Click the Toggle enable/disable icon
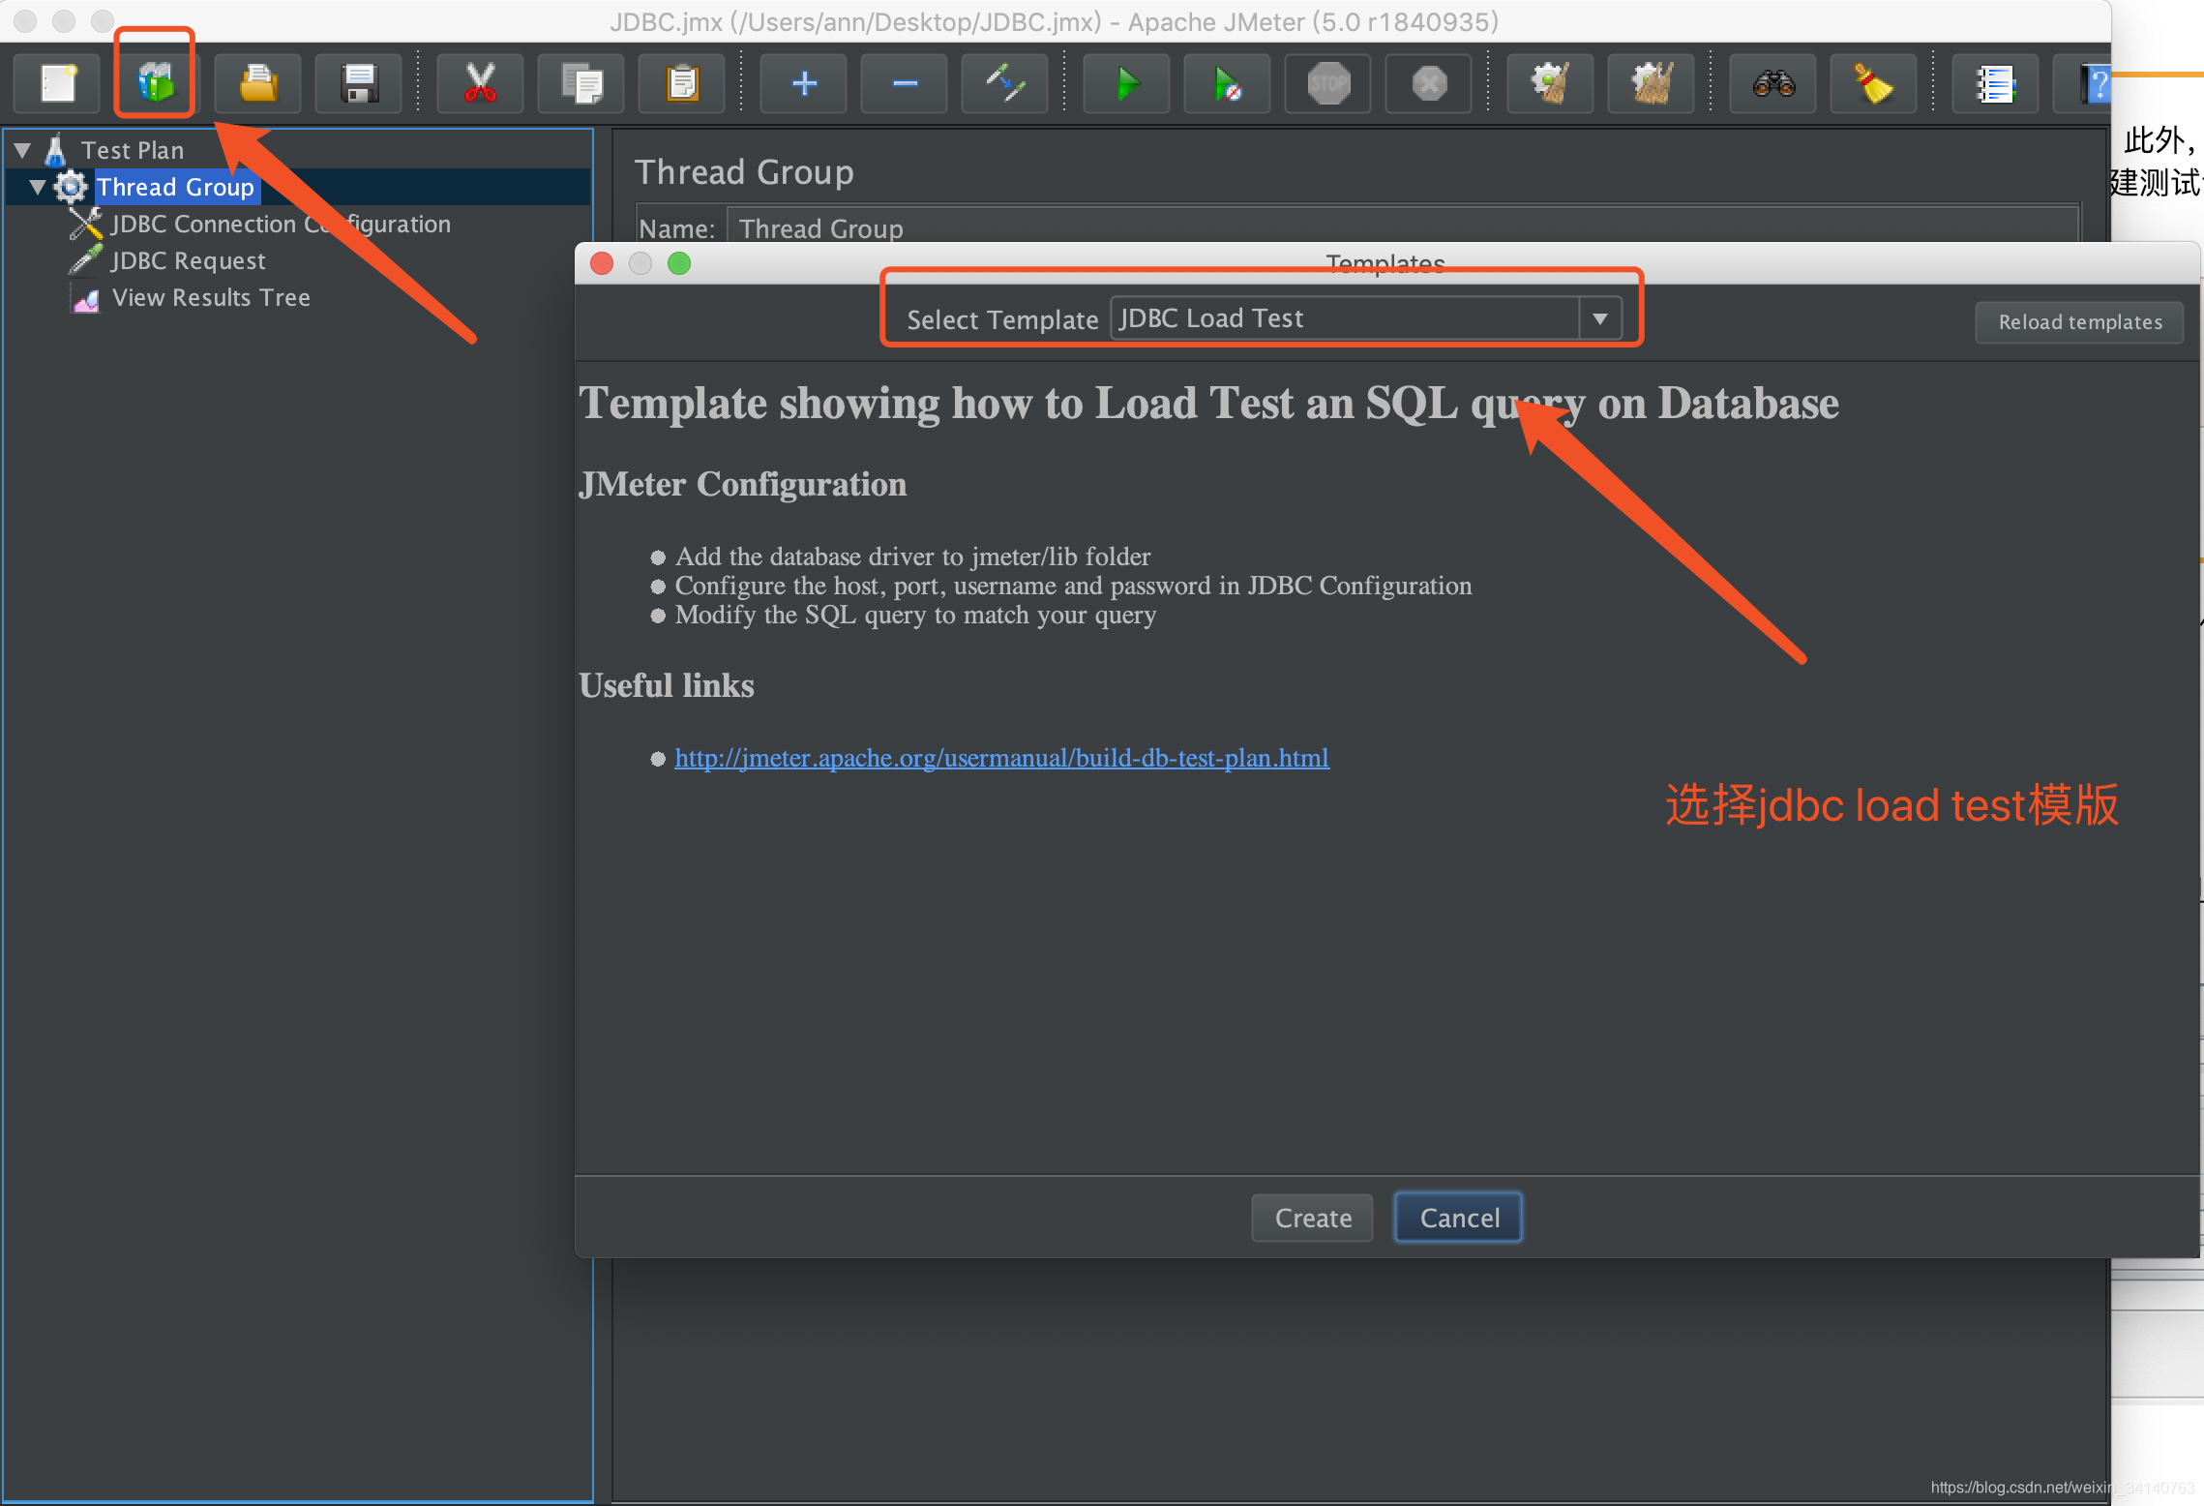Screen dimensions: 2204x1506 [x=1005, y=83]
